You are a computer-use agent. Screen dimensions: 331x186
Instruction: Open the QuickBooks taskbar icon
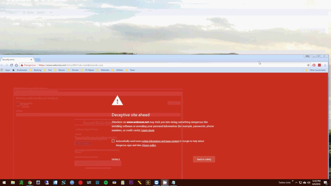(x=72, y=183)
